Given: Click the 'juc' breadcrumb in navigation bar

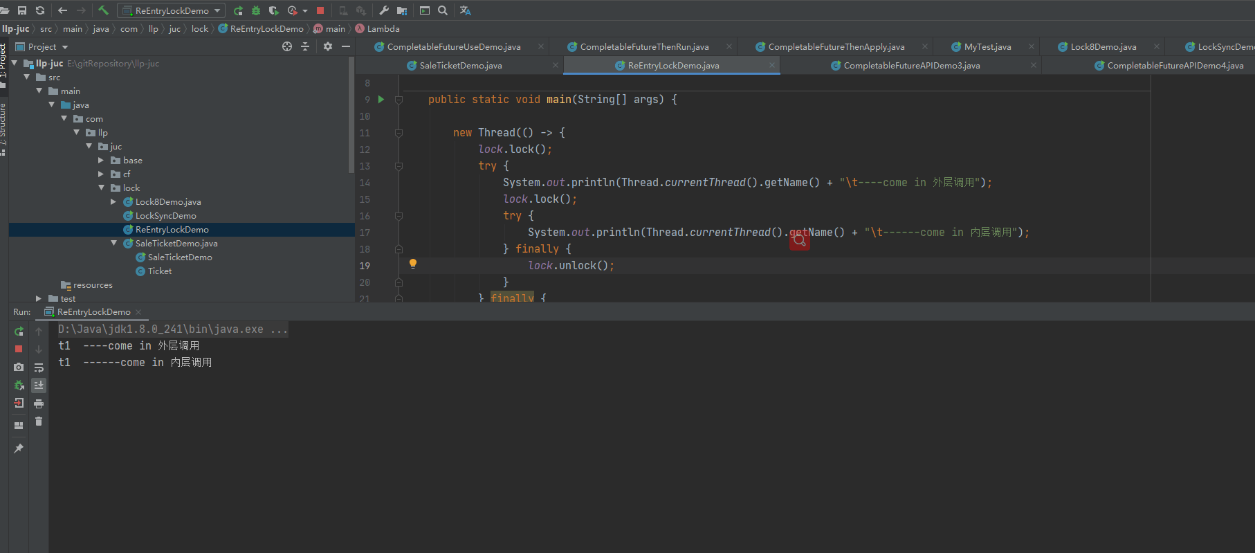Looking at the screenshot, I should point(174,28).
